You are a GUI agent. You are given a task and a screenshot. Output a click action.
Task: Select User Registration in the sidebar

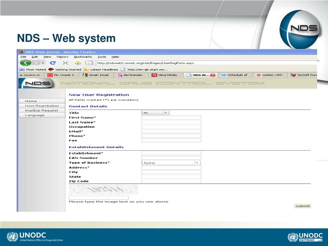42,106
